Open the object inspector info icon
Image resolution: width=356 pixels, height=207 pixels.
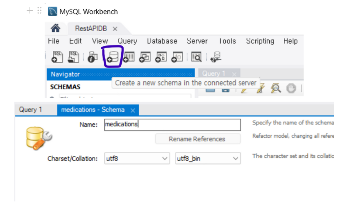[x=93, y=57]
